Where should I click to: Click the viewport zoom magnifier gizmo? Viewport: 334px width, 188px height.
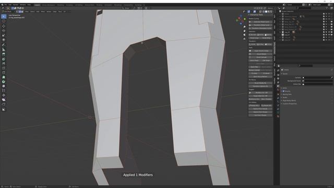point(244,27)
